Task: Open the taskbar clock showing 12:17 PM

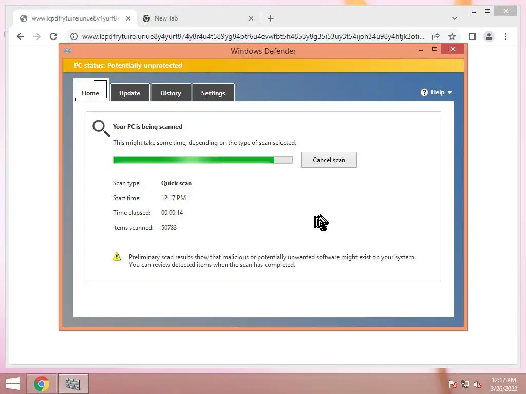Action: [x=503, y=384]
